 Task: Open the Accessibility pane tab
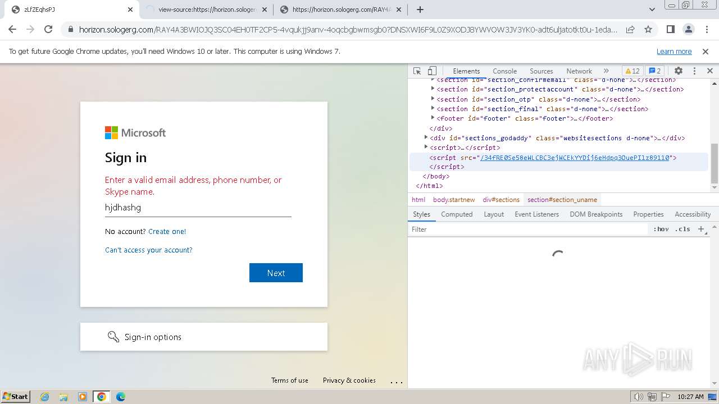(693, 214)
